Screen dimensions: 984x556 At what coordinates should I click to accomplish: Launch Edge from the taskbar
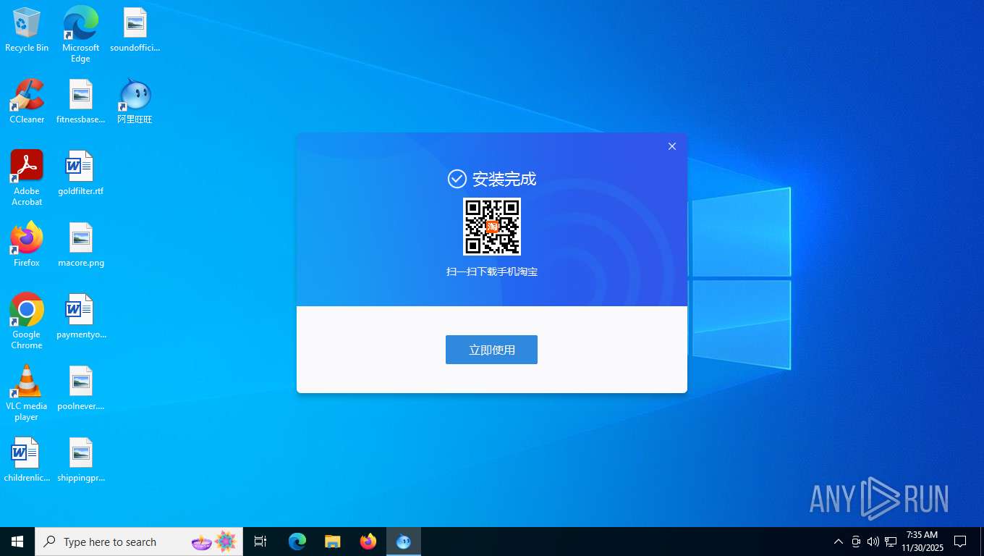click(297, 542)
